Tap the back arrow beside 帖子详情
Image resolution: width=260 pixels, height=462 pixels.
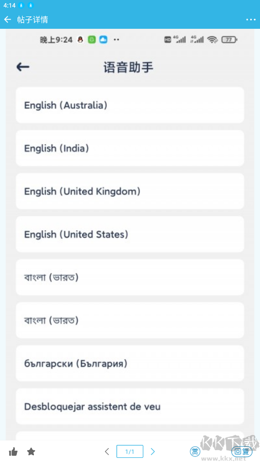8,20
